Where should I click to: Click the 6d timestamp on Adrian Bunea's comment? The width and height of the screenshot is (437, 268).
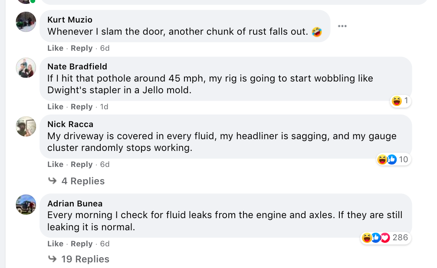point(105,244)
